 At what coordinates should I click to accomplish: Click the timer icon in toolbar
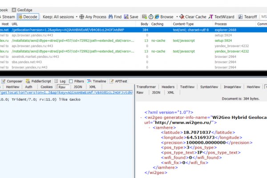click(150, 16)
